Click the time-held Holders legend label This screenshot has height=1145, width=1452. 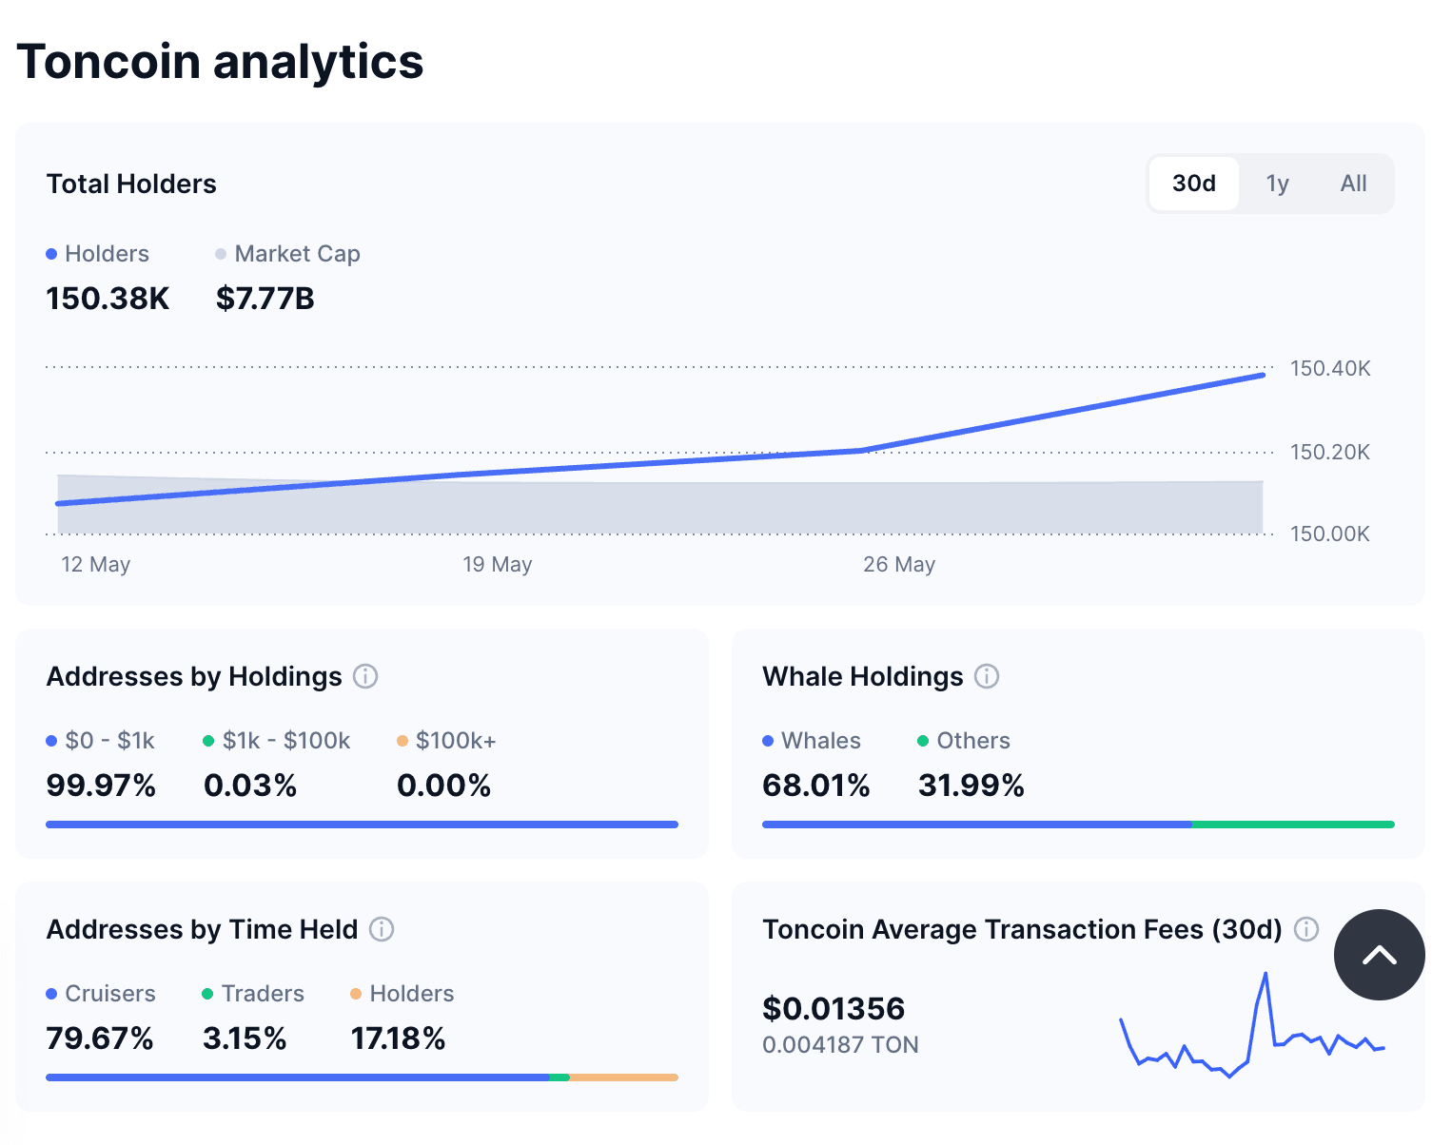click(402, 994)
